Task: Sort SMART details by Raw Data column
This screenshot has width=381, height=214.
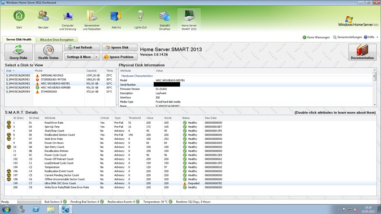Action: pyautogui.click(x=290, y=118)
